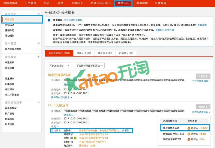Viewport: 215px width, 148px height.
Task: Collapse the 速卖通直通车 sidebar section
Action: 39,102
